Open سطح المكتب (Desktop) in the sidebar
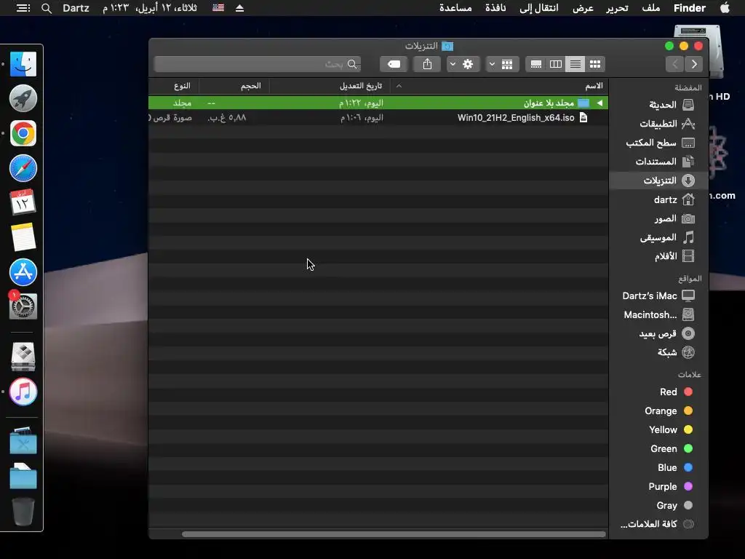The width and height of the screenshot is (745, 559). (x=661, y=143)
